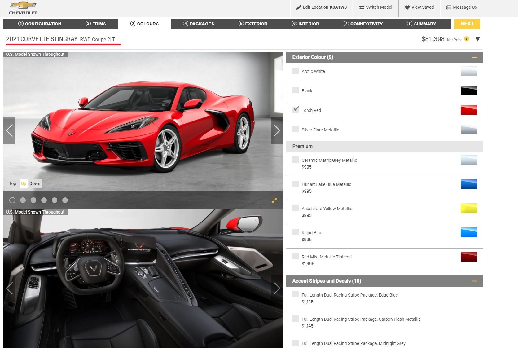Click the Message Us chat icon
The width and height of the screenshot is (518, 348).
click(x=449, y=7)
